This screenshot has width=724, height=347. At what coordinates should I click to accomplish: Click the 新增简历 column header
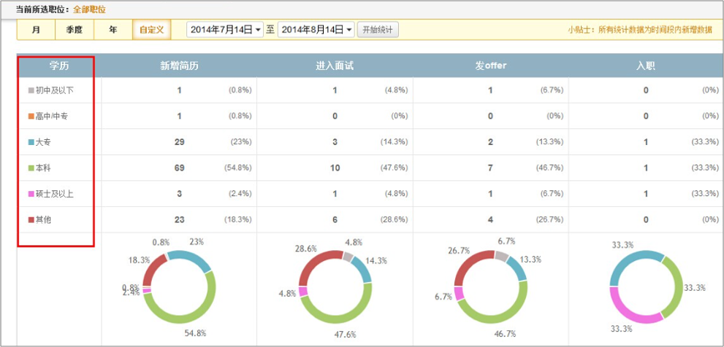click(x=179, y=66)
